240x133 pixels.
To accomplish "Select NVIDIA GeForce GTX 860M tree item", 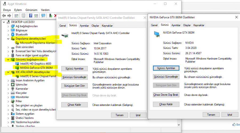I will click(36, 68).
